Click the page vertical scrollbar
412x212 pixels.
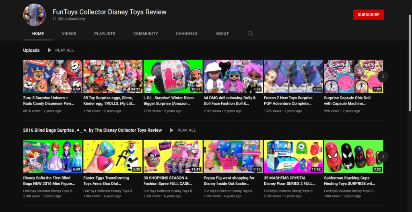pos(410,63)
